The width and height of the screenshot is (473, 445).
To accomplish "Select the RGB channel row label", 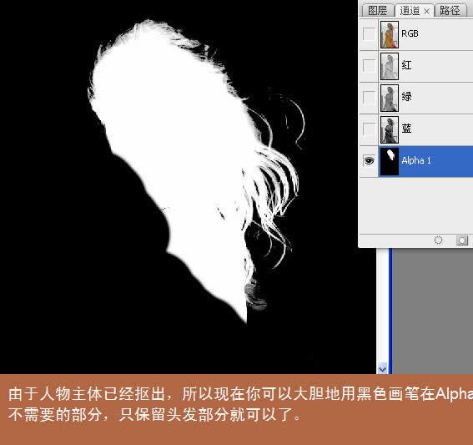I will pyautogui.click(x=410, y=33).
